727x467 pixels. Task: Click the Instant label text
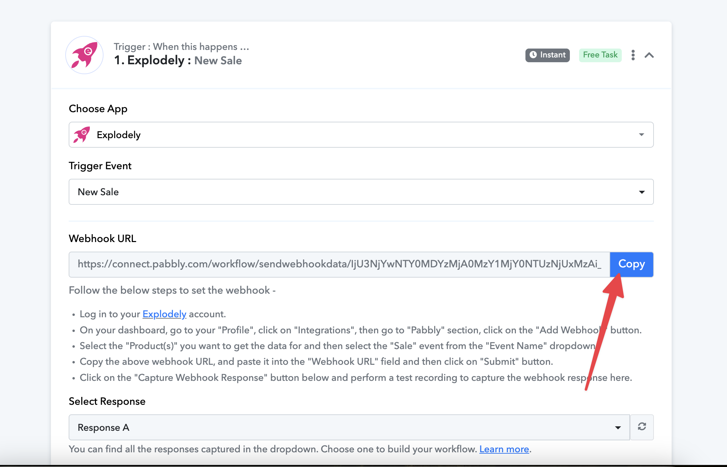pos(552,55)
